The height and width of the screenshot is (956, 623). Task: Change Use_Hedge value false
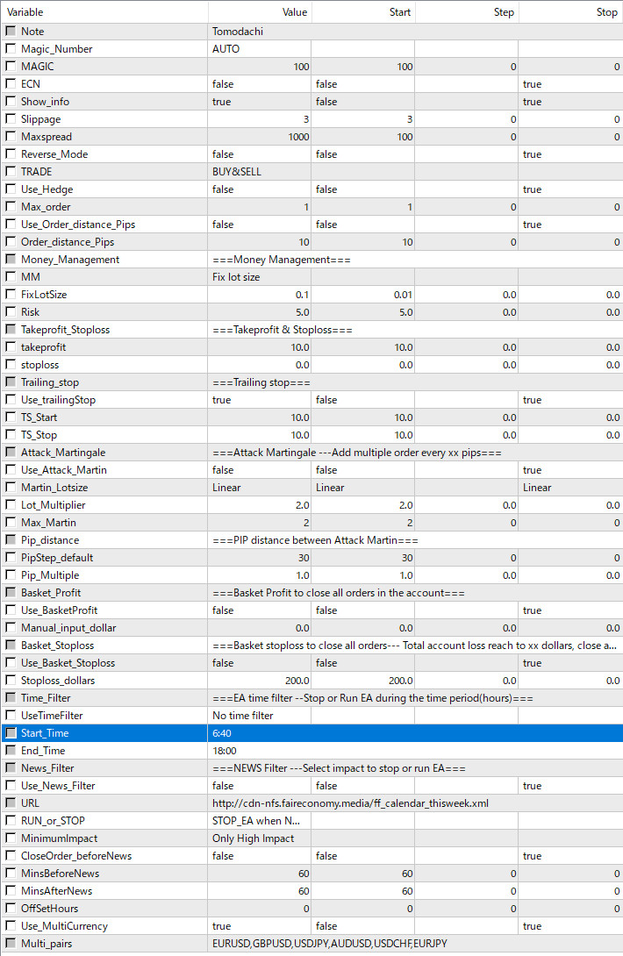tap(260, 189)
